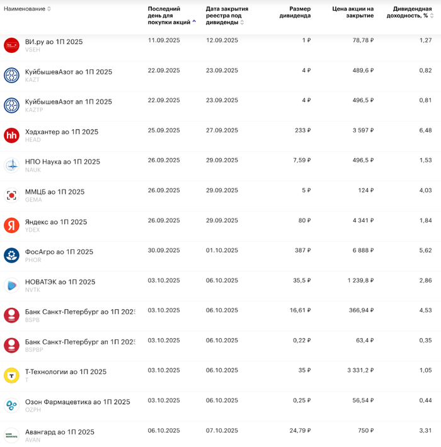Click the ВИ.ру red company logo

[x=11, y=45]
